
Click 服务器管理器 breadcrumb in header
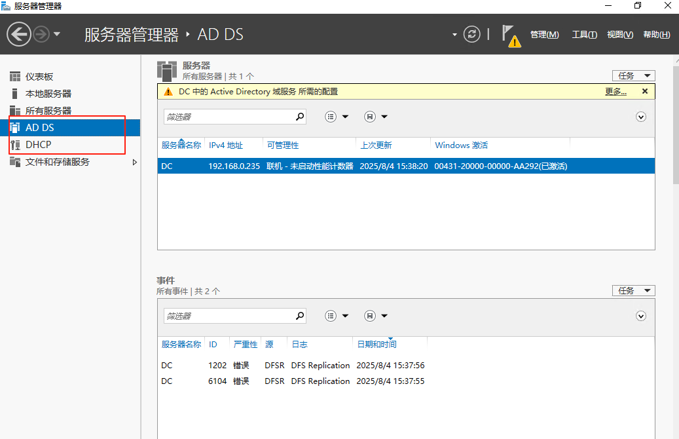(131, 35)
